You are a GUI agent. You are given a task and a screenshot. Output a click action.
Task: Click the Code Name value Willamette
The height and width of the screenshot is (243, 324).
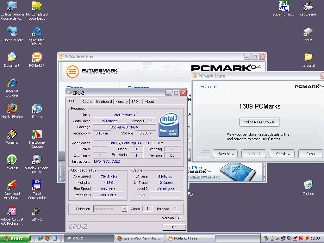pos(110,121)
